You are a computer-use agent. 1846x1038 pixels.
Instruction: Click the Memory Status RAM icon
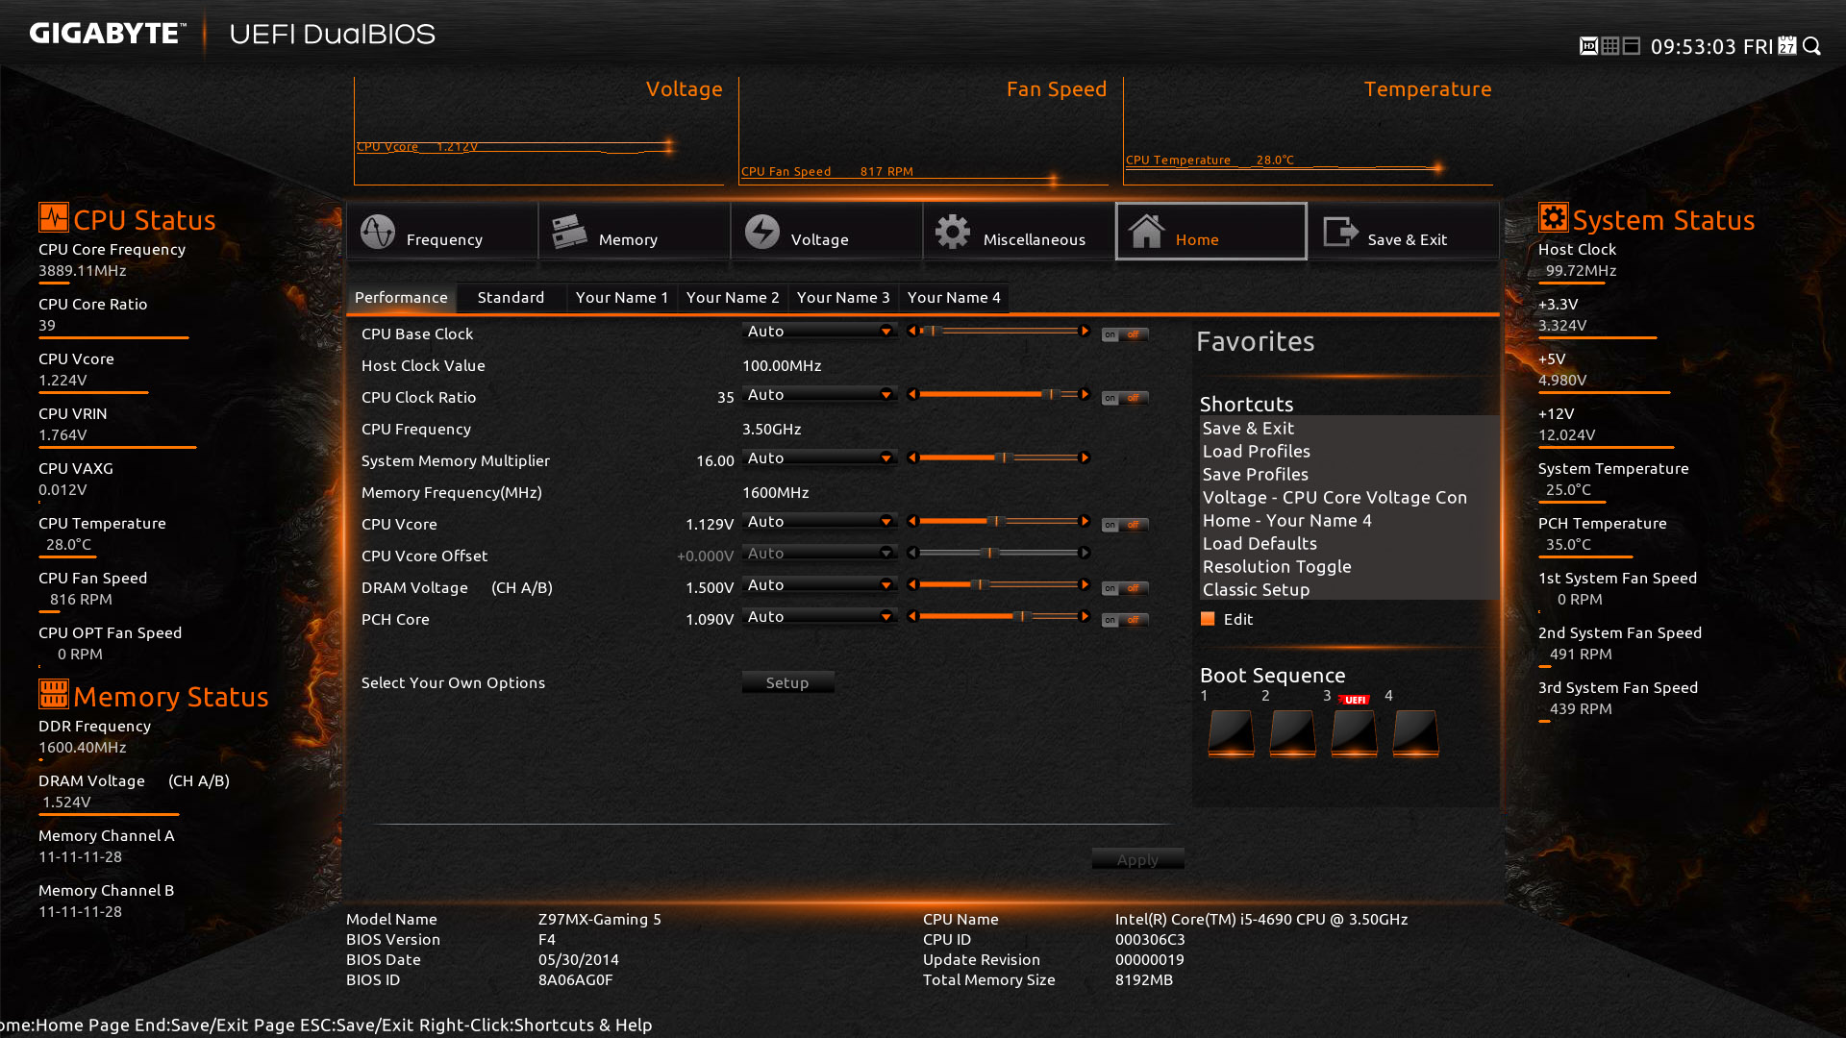click(54, 693)
